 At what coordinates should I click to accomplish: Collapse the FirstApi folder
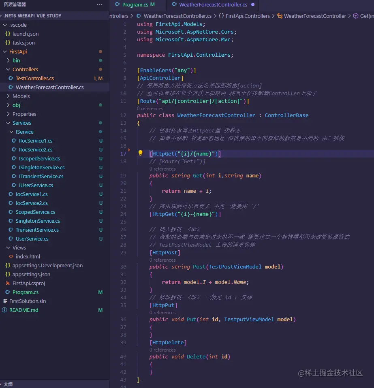click(x=5, y=51)
